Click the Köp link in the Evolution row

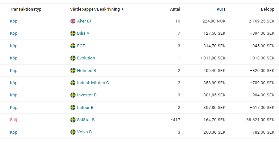14,58
